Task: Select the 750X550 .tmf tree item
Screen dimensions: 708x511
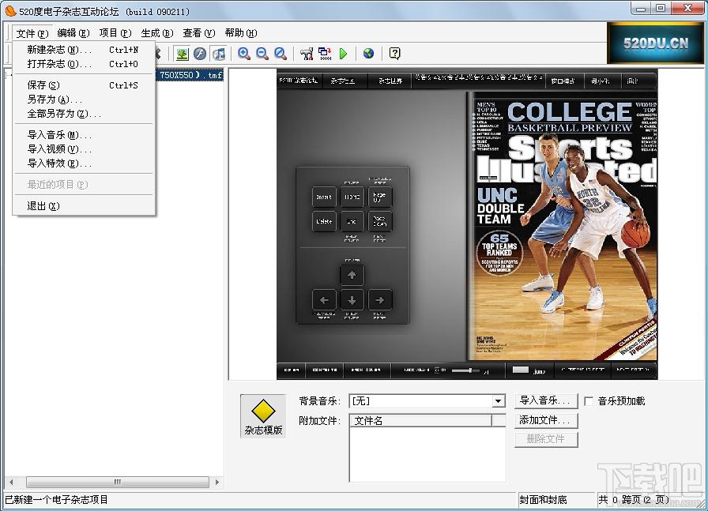Action: coord(190,75)
